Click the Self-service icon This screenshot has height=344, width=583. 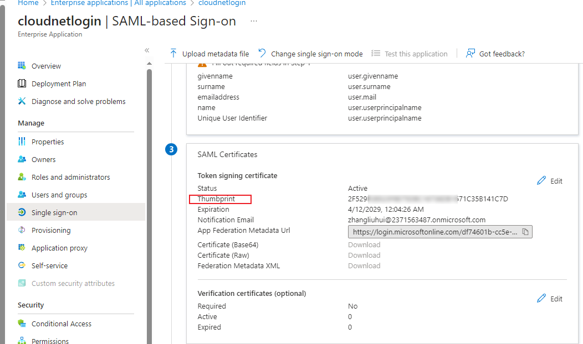[22, 265]
